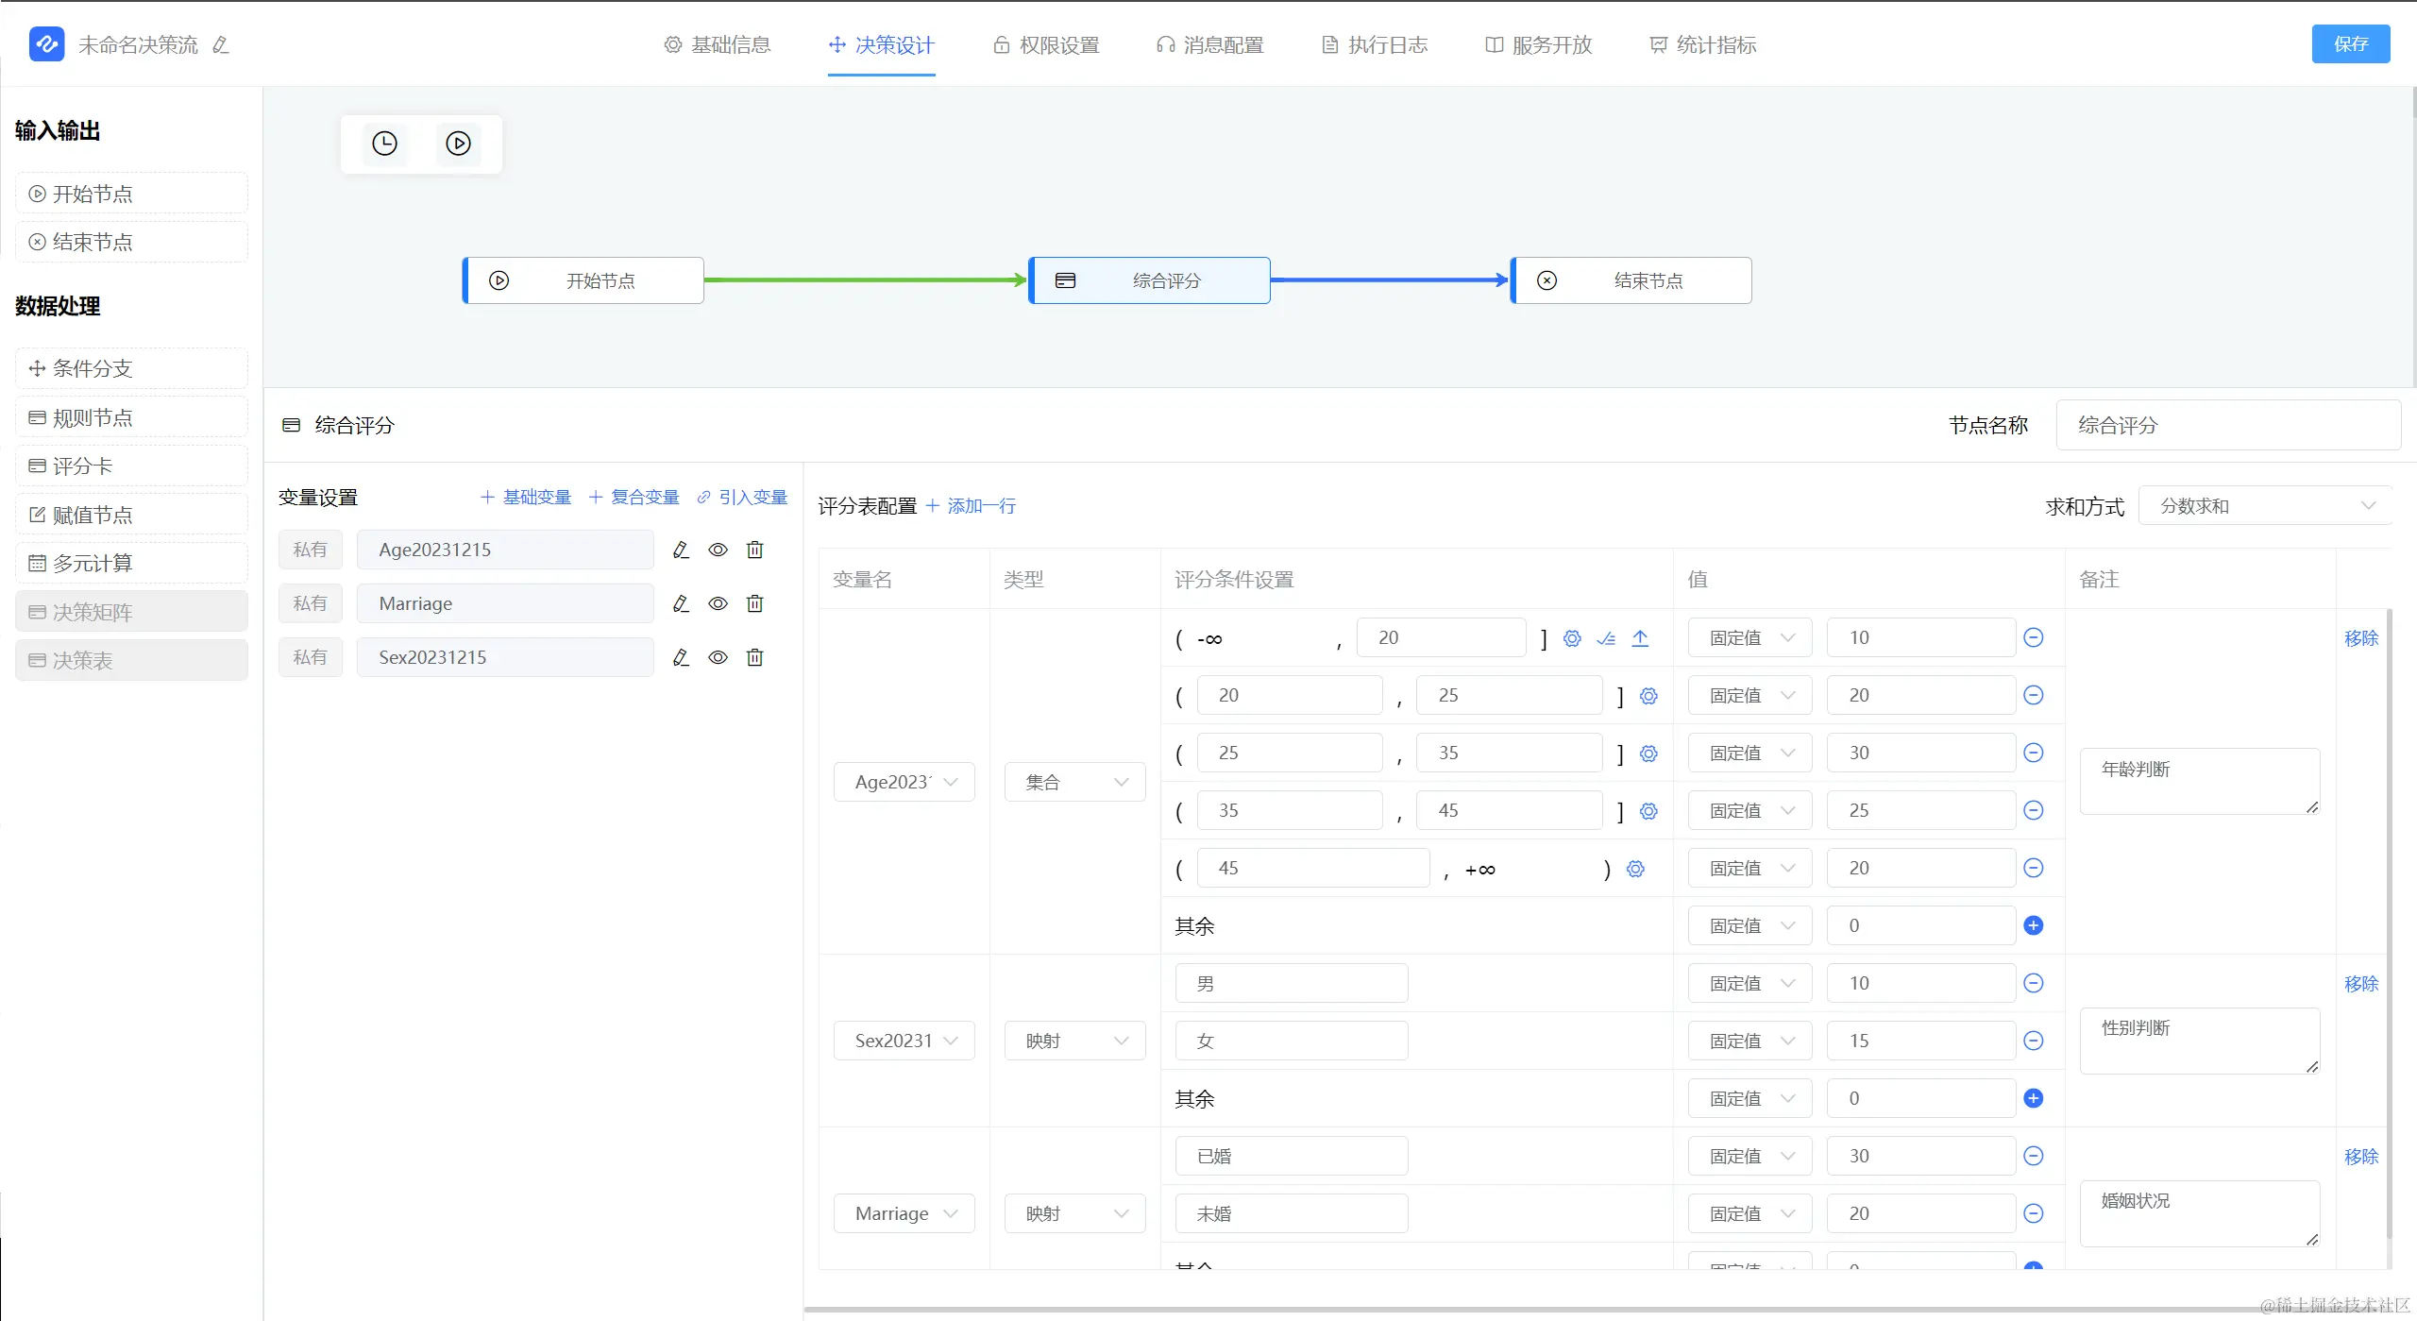Click the run play icon on canvas
The image size is (2417, 1321).
(x=458, y=144)
